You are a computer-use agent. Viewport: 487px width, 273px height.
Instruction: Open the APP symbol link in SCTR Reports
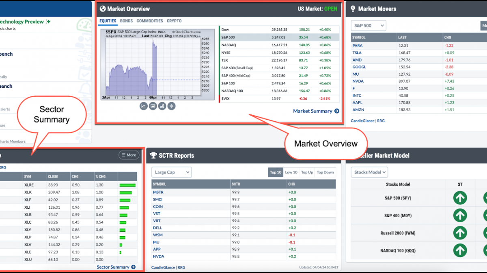[157, 249]
